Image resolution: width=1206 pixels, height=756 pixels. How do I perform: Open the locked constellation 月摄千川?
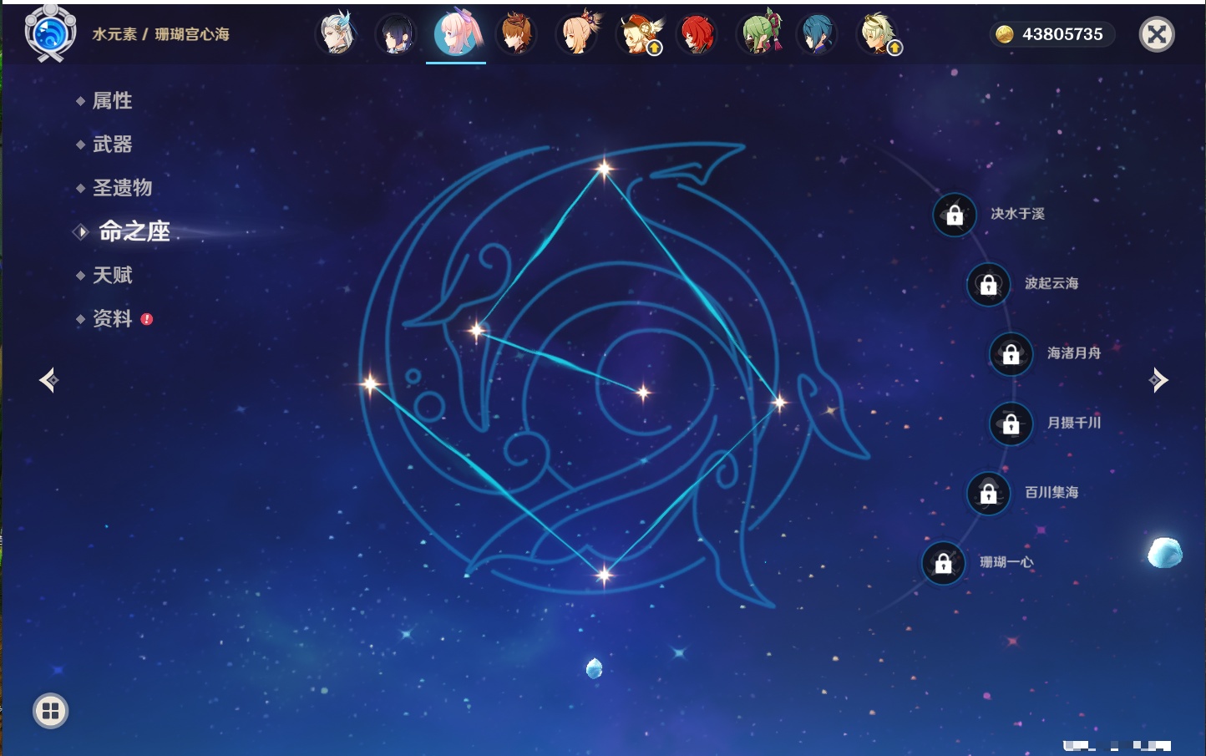(1011, 424)
